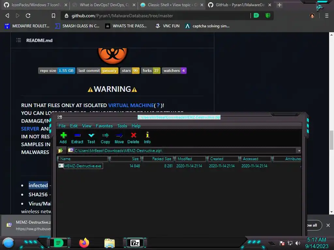Click the volume icon in system tray
The height and width of the screenshot is (250, 334).
click(x=297, y=243)
